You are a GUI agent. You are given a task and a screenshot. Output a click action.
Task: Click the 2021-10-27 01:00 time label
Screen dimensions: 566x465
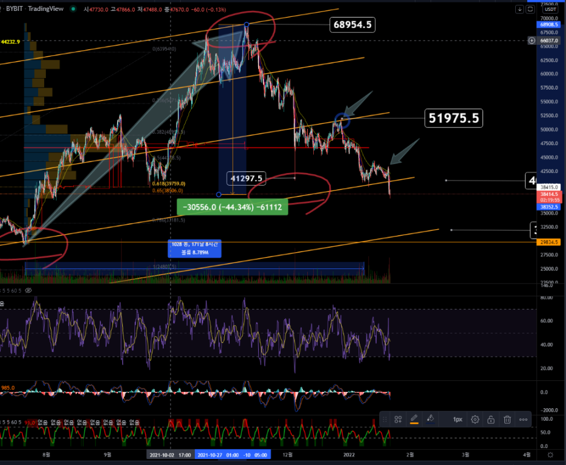[x=218, y=455]
